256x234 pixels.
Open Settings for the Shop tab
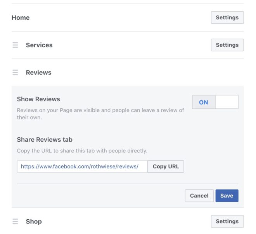227,221
